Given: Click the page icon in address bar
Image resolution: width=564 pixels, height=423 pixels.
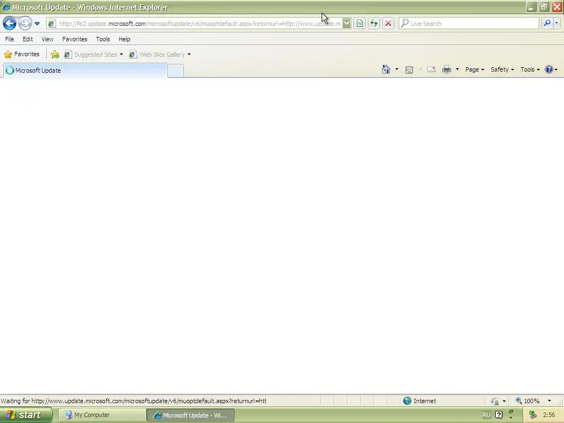Looking at the screenshot, I should [x=52, y=24].
